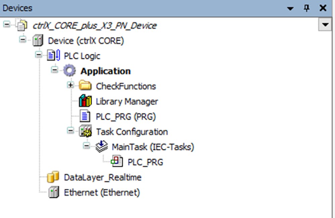Viewport: 335px width, 218px height.
Task: Click the Application gear icon
Action: click(x=69, y=70)
